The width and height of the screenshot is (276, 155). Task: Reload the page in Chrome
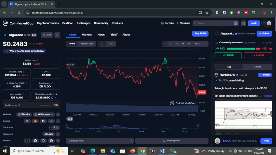19,13
